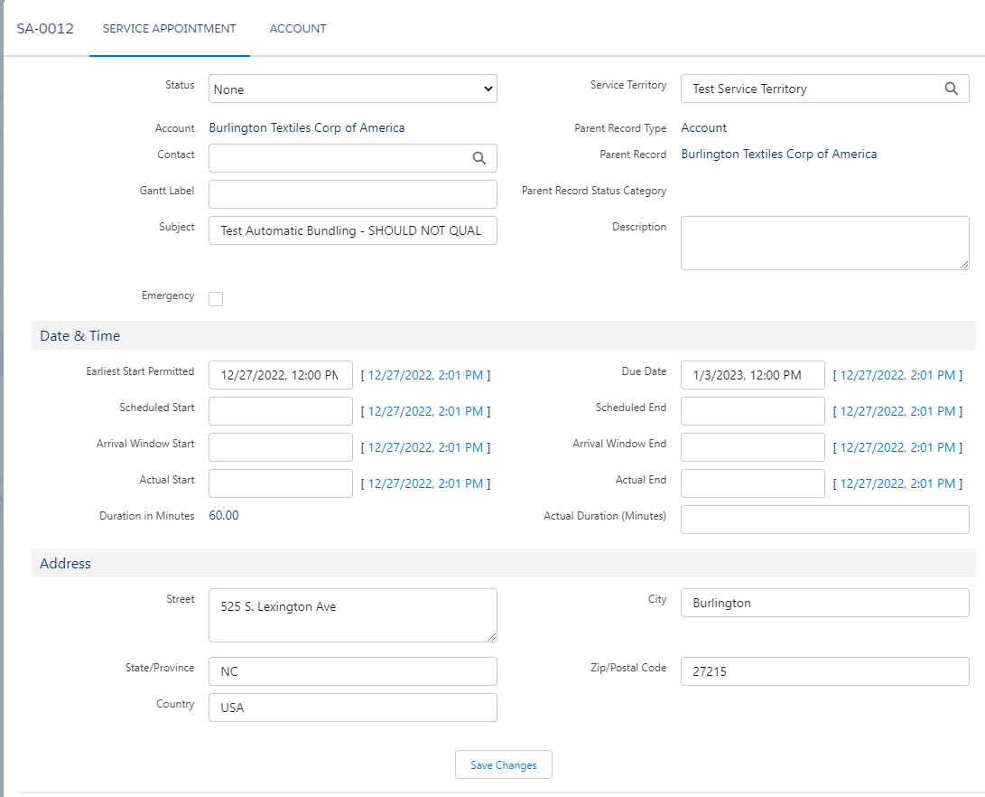985x797 pixels.
Task: Click into the Subject field
Action: (352, 230)
